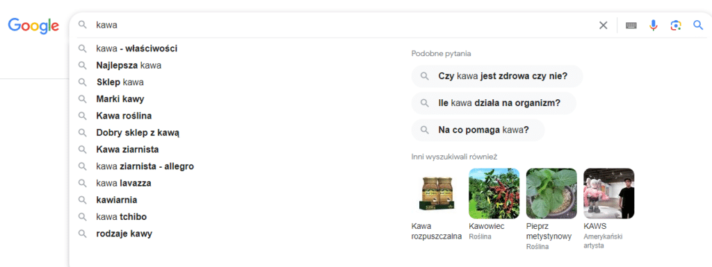The height and width of the screenshot is (267, 712).
Task: Open Google Lens image search icon
Action: tap(676, 26)
